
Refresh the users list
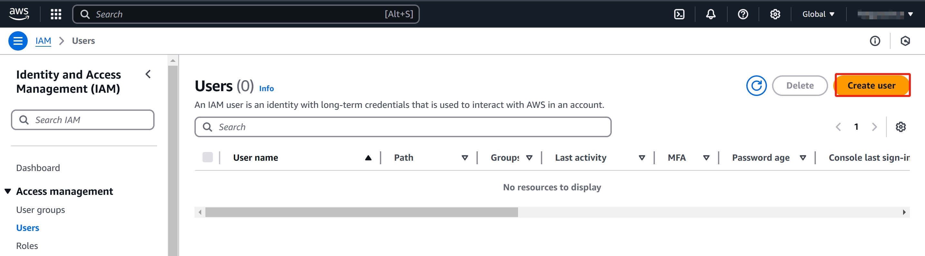[756, 86]
